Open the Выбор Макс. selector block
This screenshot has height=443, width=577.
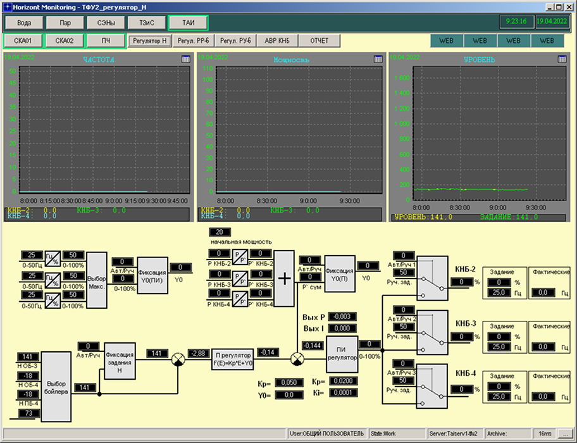[96, 280]
